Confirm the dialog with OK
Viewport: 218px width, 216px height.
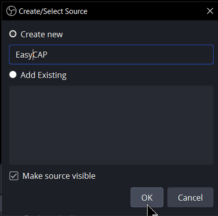[147, 197]
